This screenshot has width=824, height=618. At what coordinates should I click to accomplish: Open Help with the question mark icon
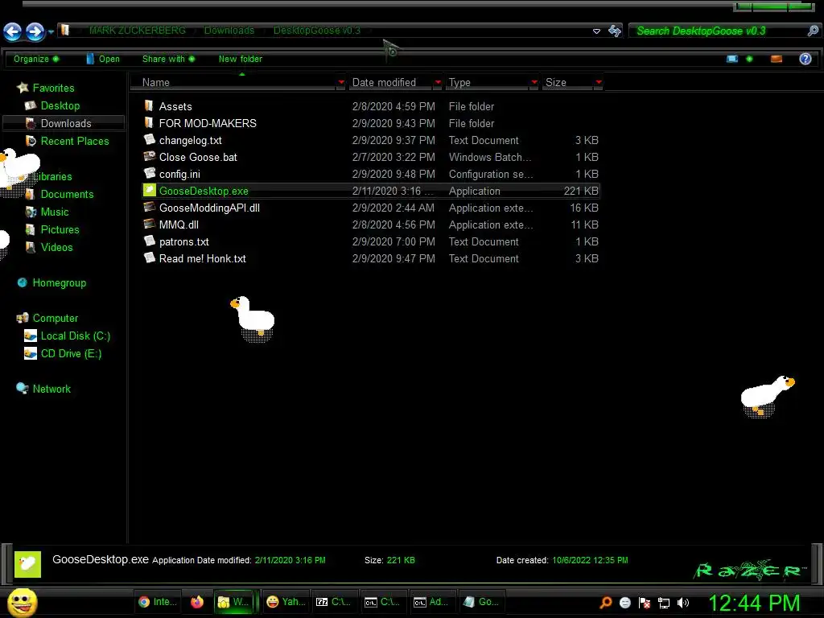coord(805,59)
